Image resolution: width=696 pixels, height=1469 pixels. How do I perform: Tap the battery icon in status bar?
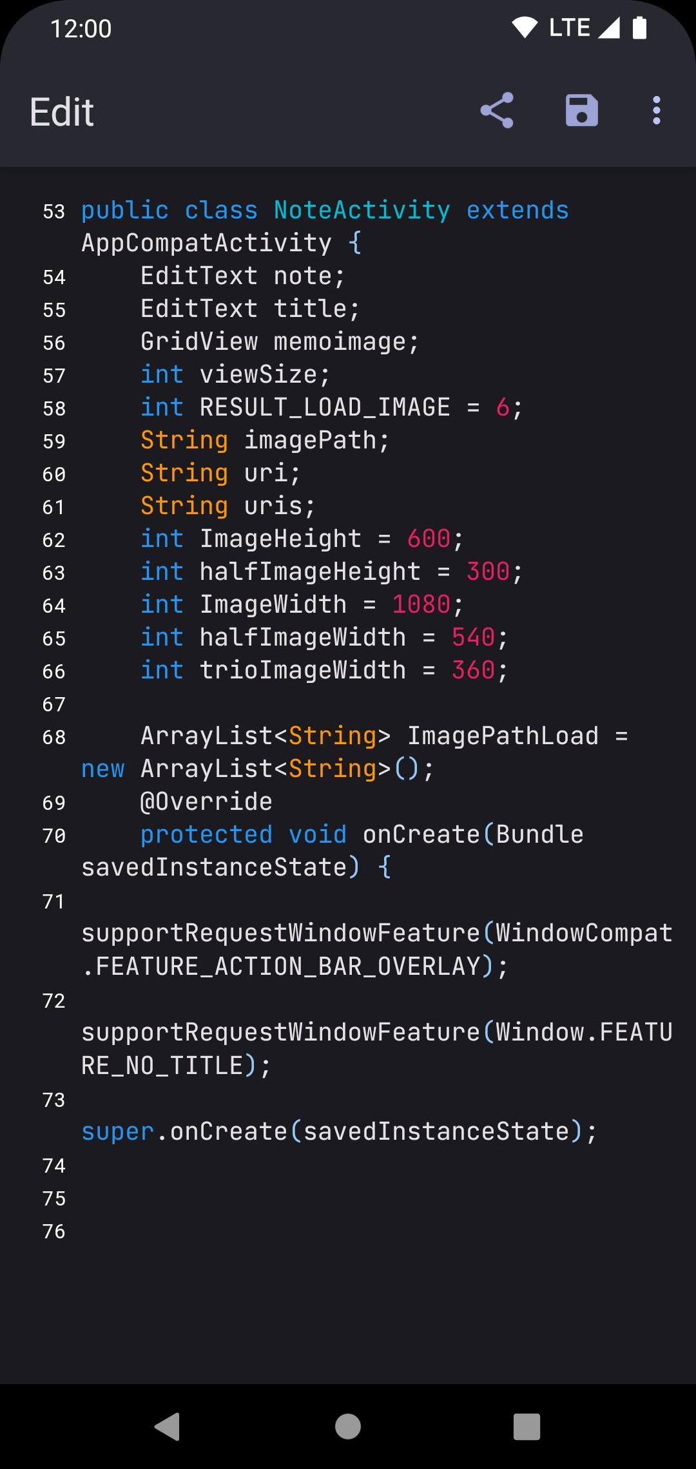pos(639,28)
